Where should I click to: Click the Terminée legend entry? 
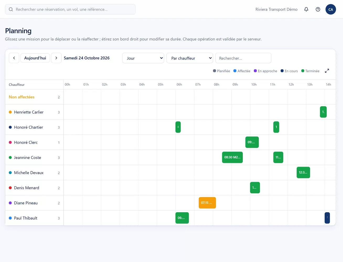[x=310, y=71]
